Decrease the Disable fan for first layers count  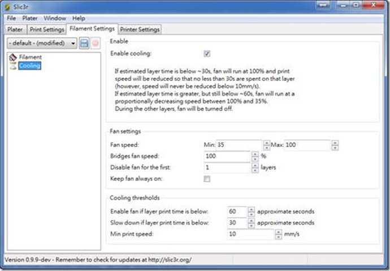255,170
